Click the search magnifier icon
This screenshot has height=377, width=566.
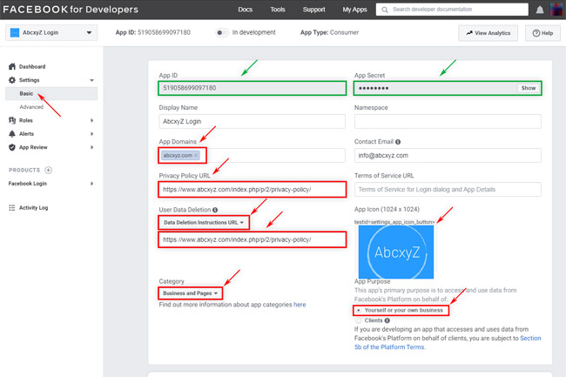pos(385,10)
